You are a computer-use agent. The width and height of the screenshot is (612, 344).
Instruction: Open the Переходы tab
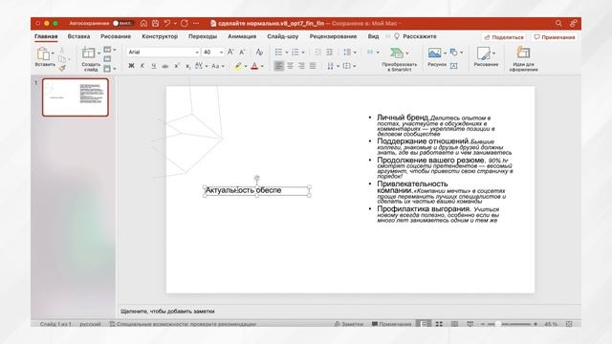(x=203, y=36)
